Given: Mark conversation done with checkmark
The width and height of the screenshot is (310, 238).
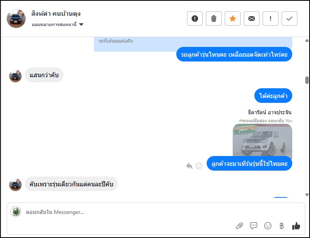Looking at the screenshot, I should (289, 19).
